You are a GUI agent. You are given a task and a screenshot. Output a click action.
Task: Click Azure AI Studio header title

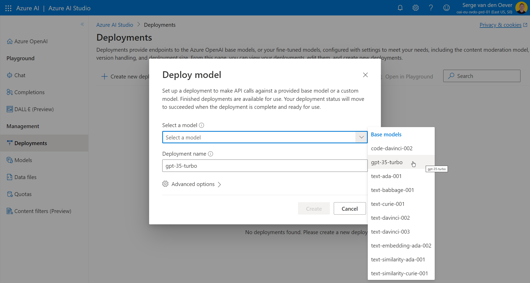click(69, 8)
